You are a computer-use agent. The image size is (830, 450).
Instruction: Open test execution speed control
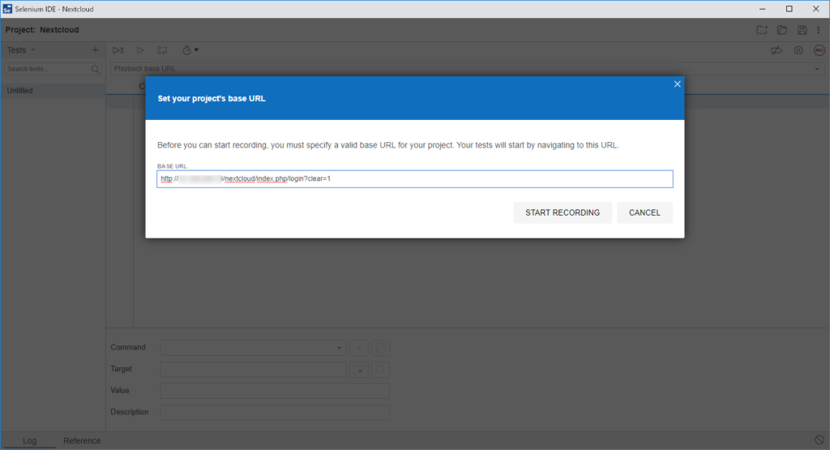pyautogui.click(x=190, y=50)
